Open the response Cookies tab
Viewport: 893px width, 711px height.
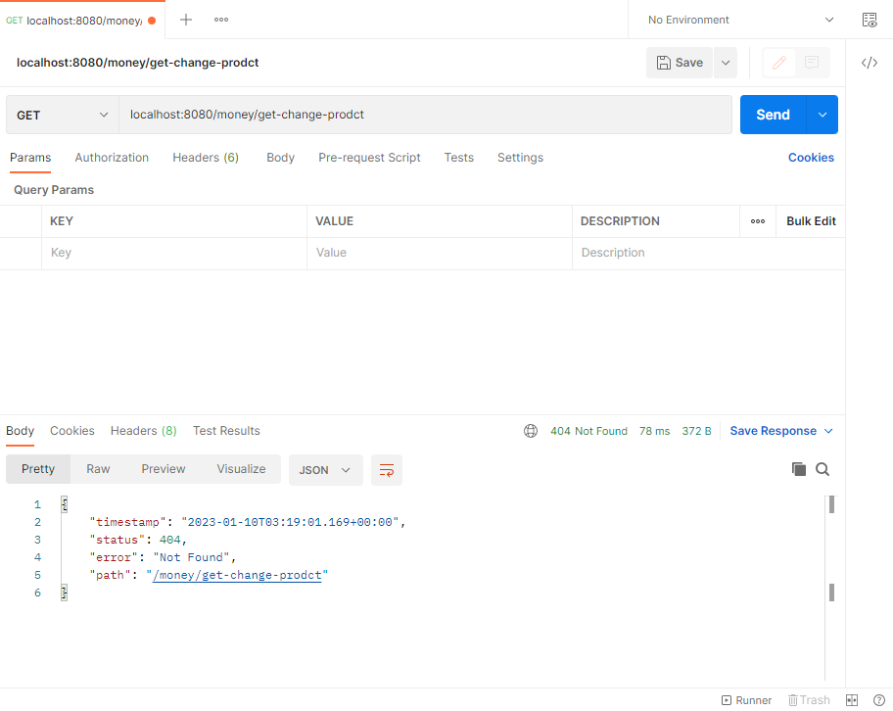[x=72, y=431]
